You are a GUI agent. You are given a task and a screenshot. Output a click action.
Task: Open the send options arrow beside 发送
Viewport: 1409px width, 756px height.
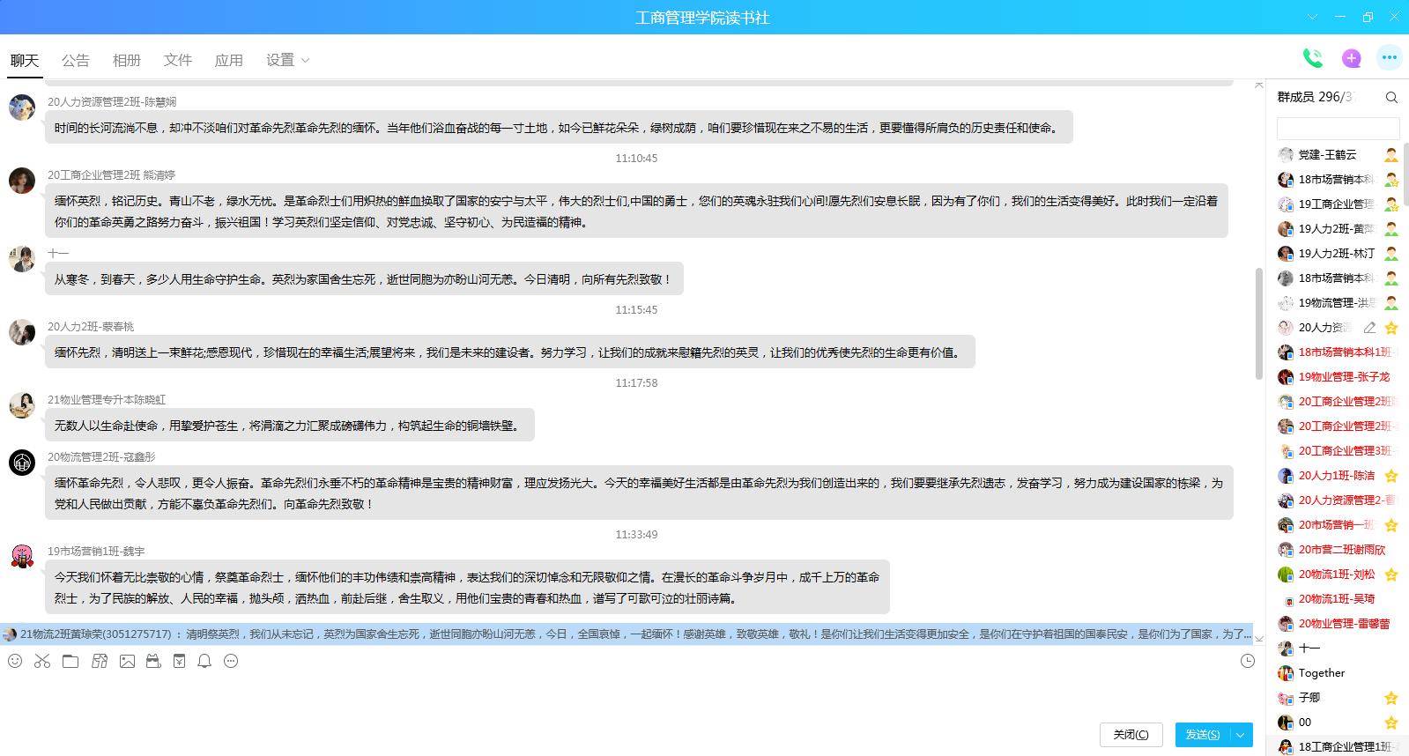point(1241,735)
